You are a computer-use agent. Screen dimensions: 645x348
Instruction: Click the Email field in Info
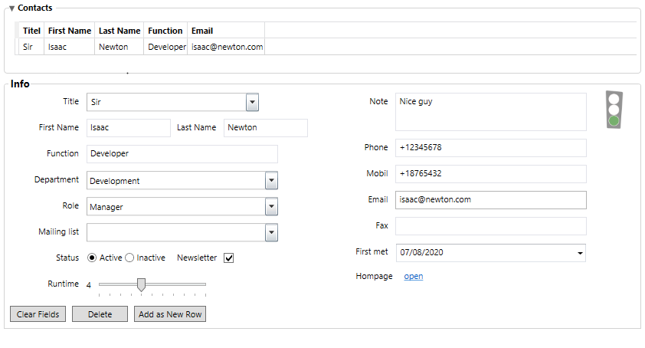[491, 200]
